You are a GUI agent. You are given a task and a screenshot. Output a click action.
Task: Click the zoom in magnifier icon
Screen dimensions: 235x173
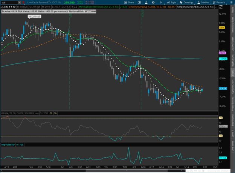click(191, 171)
